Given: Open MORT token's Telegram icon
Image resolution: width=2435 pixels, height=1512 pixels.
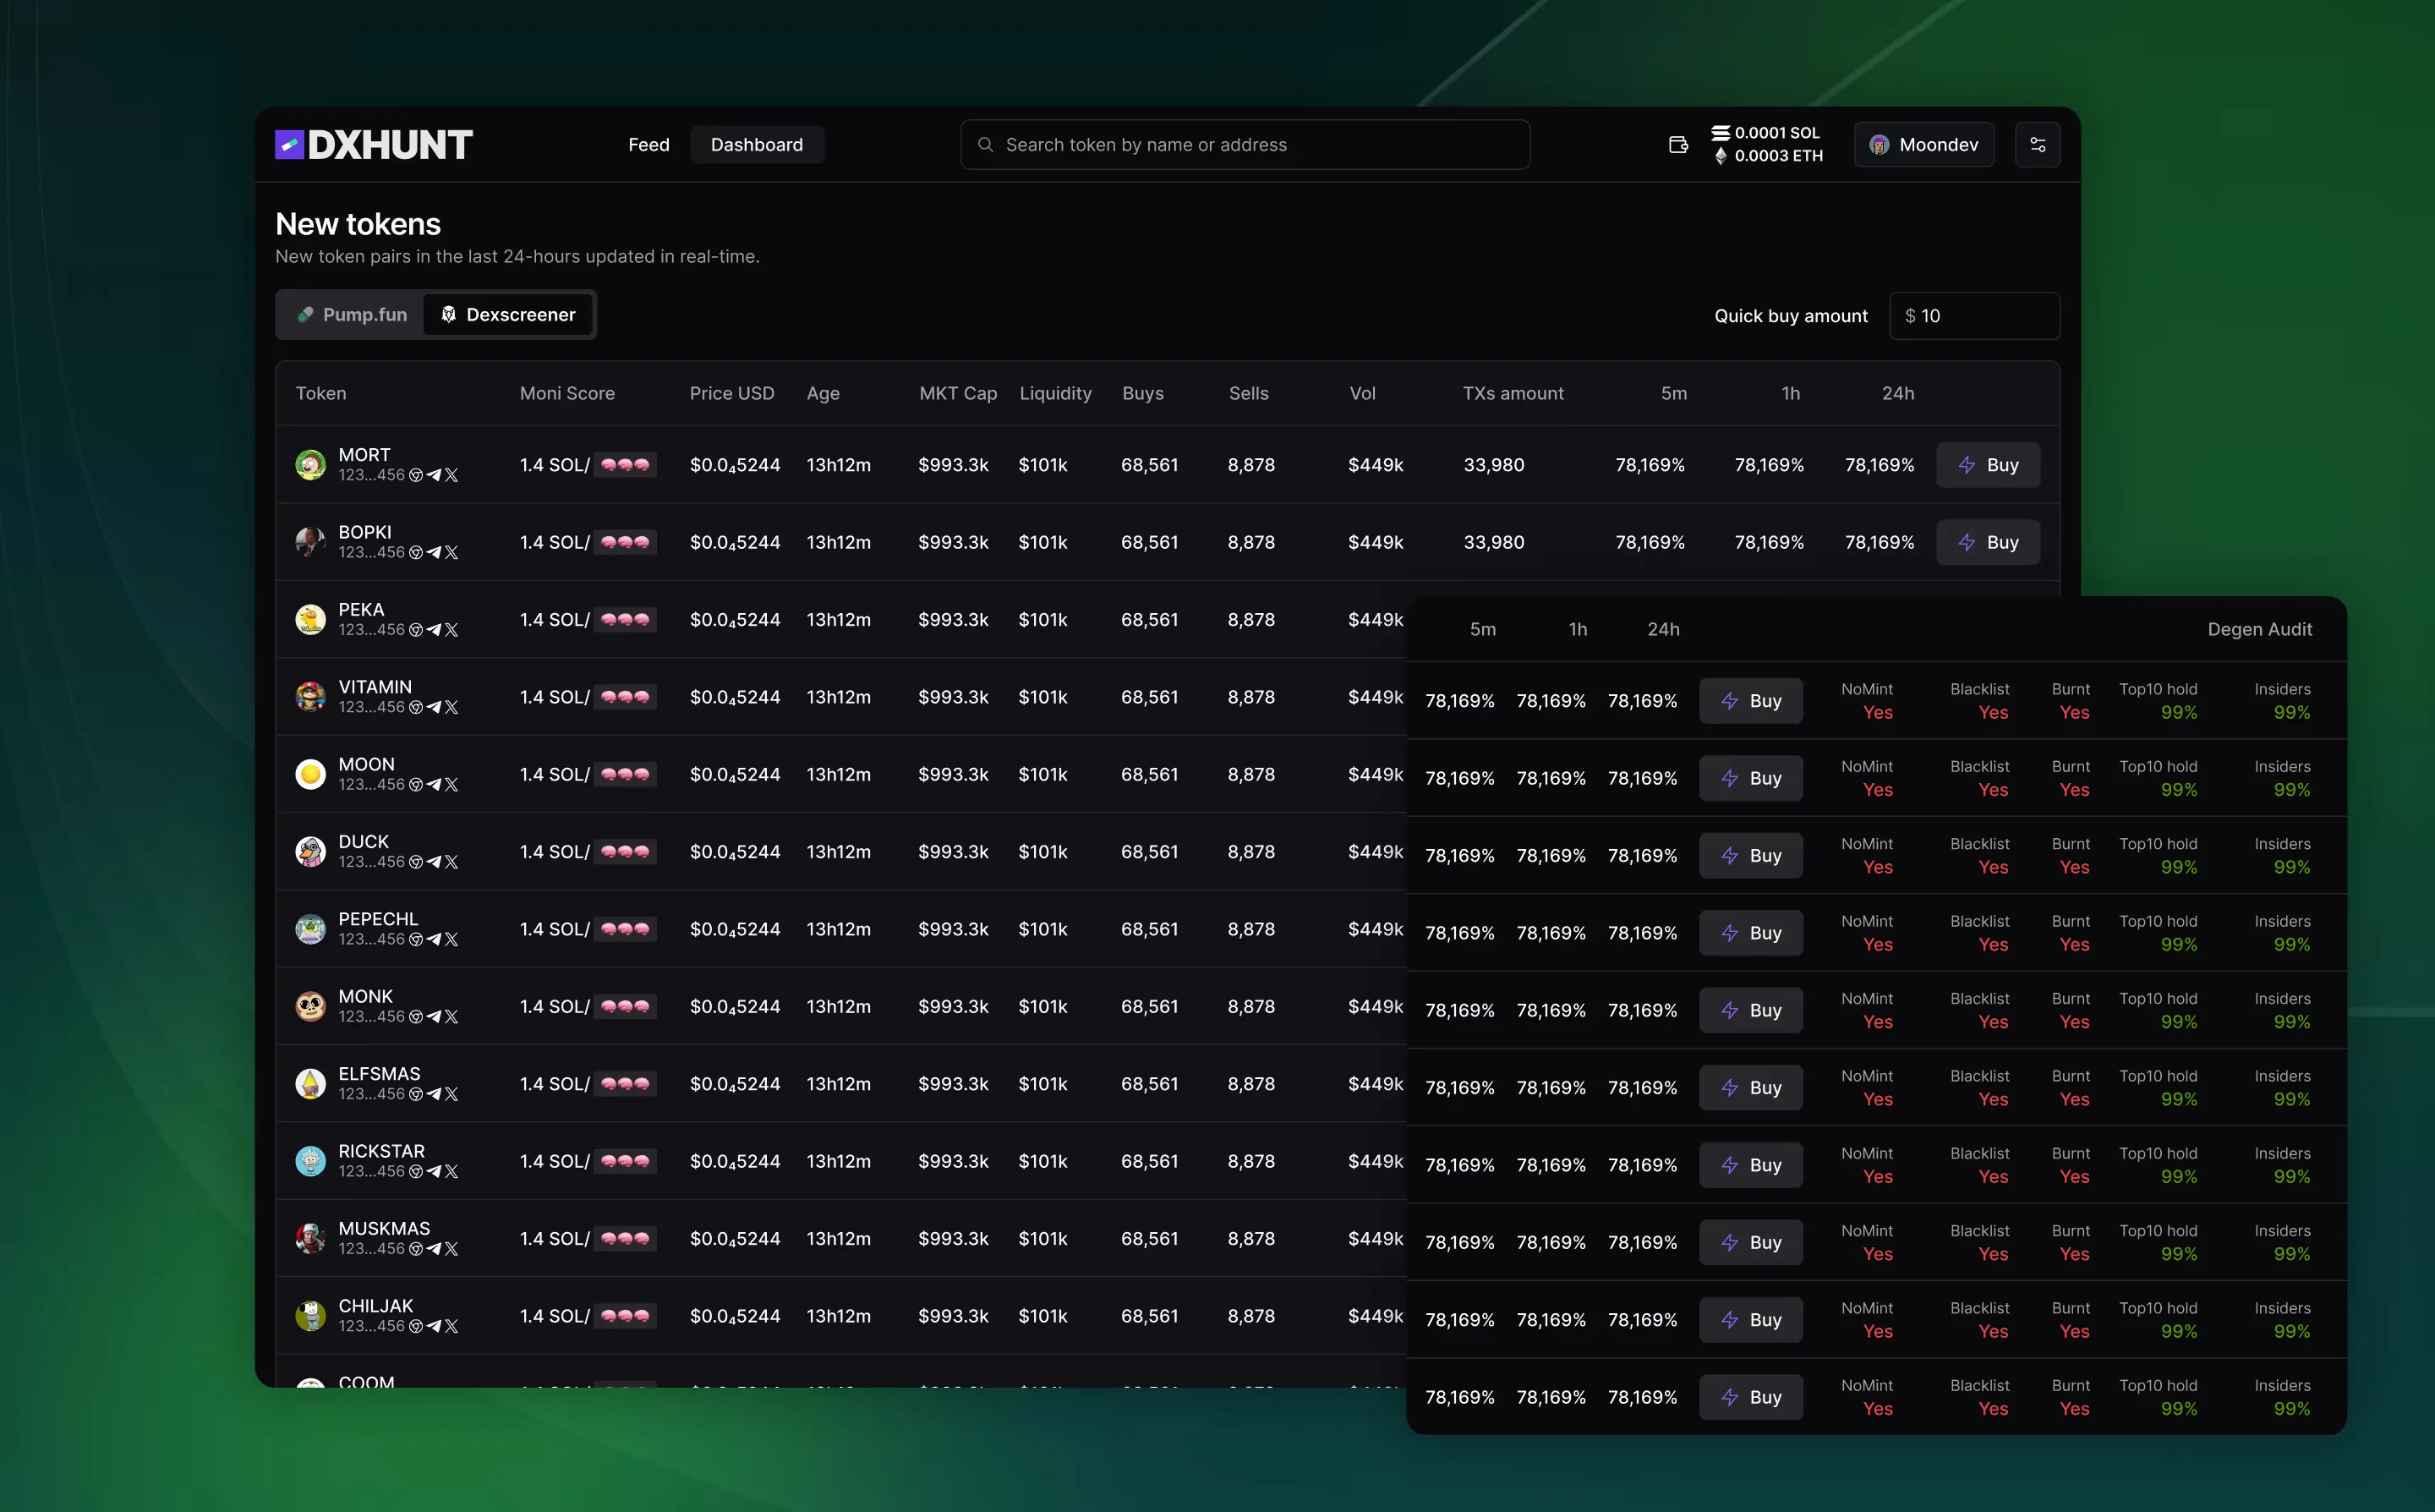Looking at the screenshot, I should [x=434, y=476].
